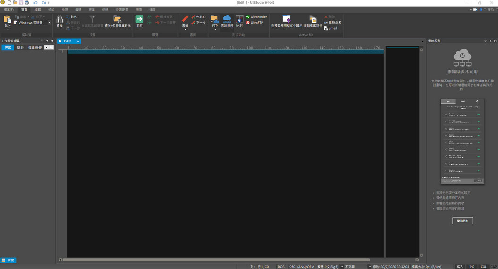Click the horizontal scrollbar below the editor

216,260
